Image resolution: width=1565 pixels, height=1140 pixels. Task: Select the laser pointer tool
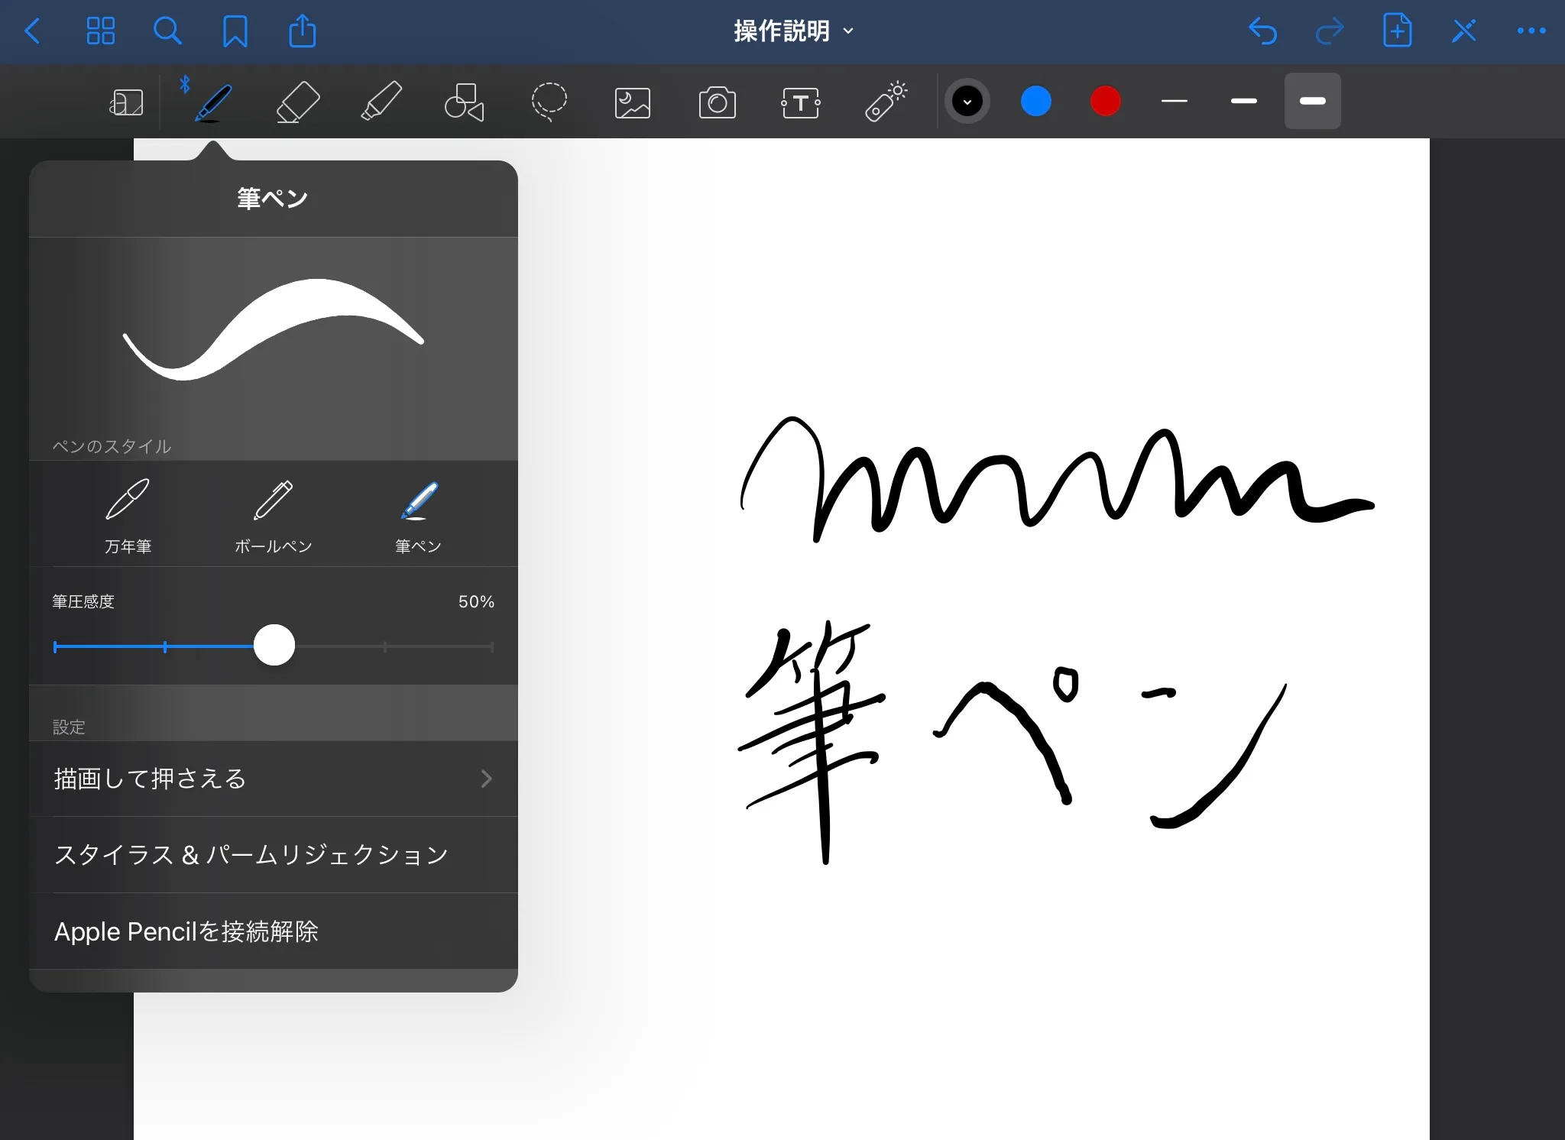pos(885,102)
